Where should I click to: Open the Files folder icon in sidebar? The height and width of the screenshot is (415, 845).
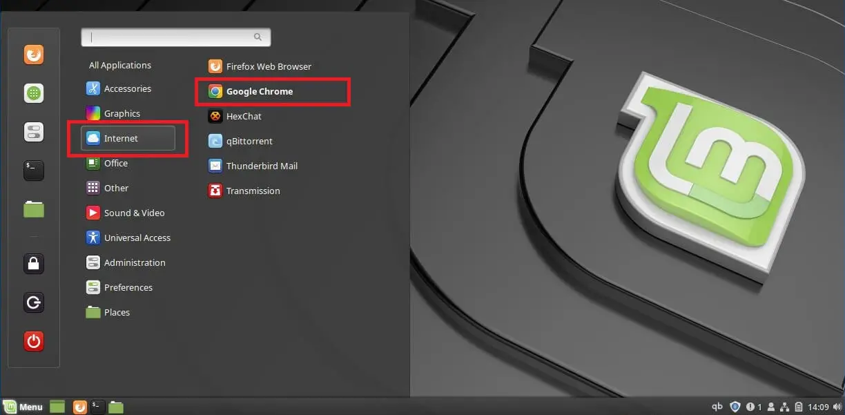(34, 209)
